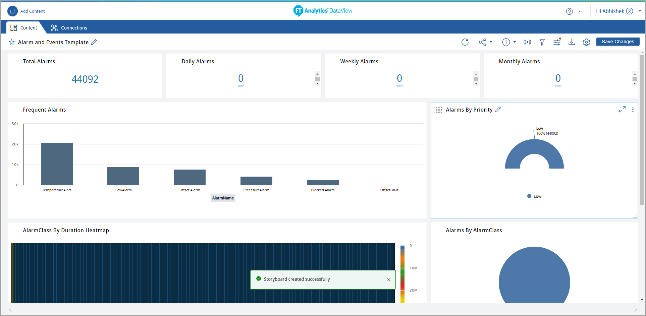Expand the Alarms By Priority chart

(x=622, y=110)
